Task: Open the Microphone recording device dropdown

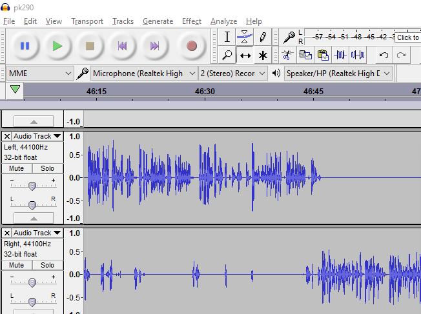Action: 143,74
